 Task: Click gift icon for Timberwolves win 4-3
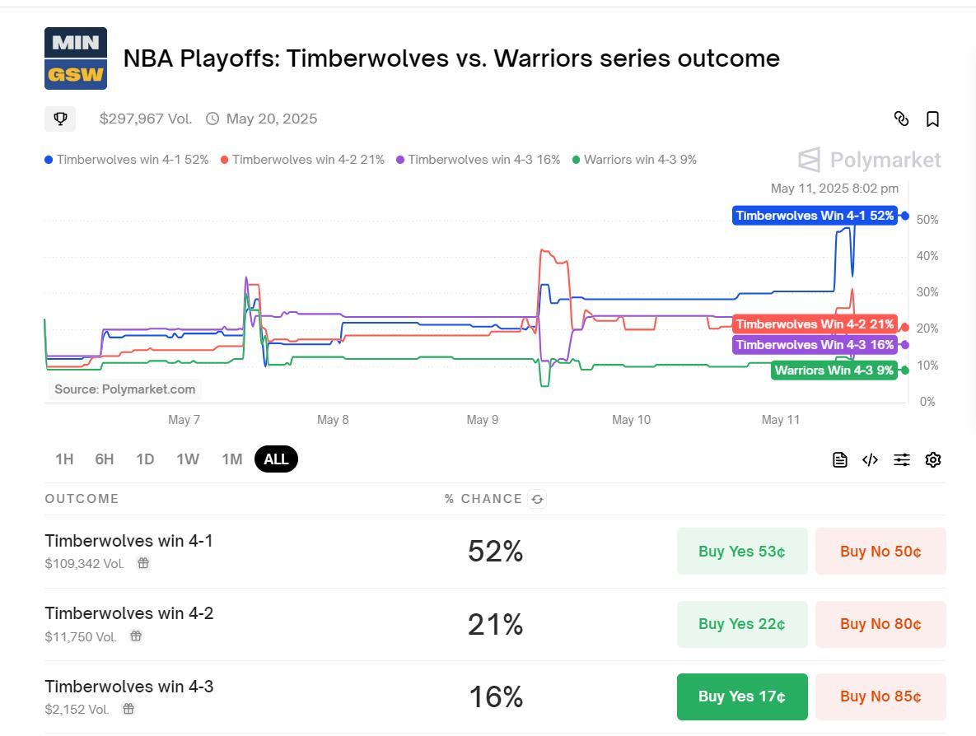pyautogui.click(x=128, y=709)
